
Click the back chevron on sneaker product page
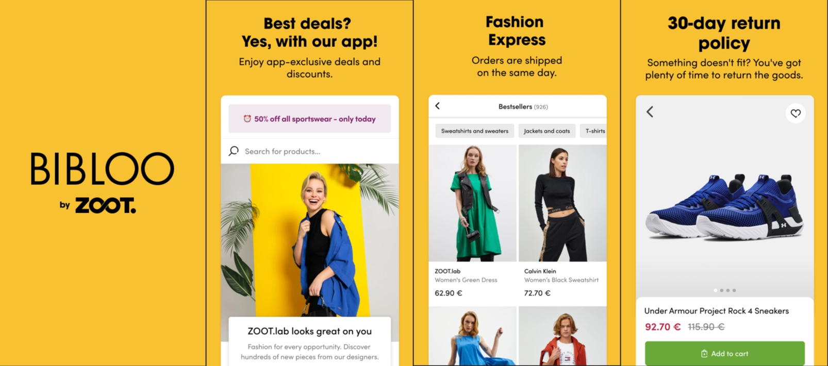[x=650, y=112]
